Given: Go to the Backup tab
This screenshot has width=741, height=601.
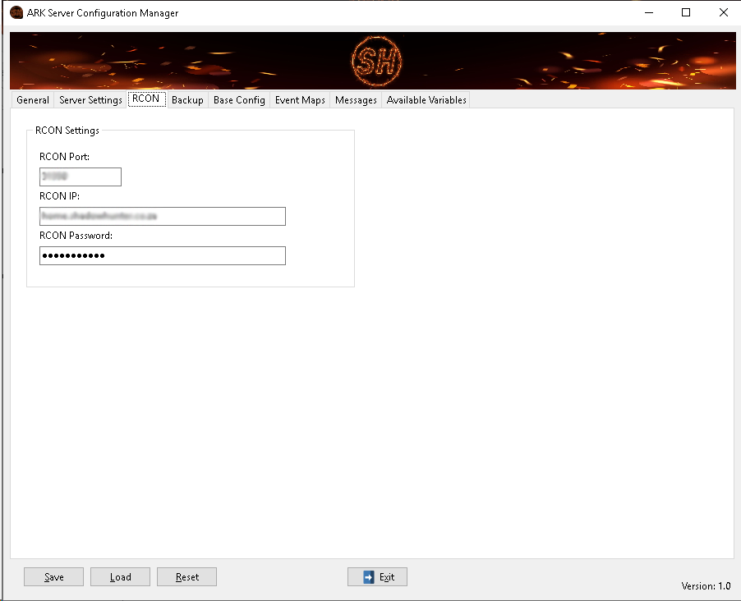Looking at the screenshot, I should point(187,100).
